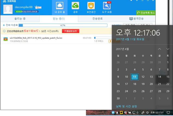Screen dimensions: 173x116
Task: Switch to the 올리는 중 tab
Action: (x=20, y=18)
